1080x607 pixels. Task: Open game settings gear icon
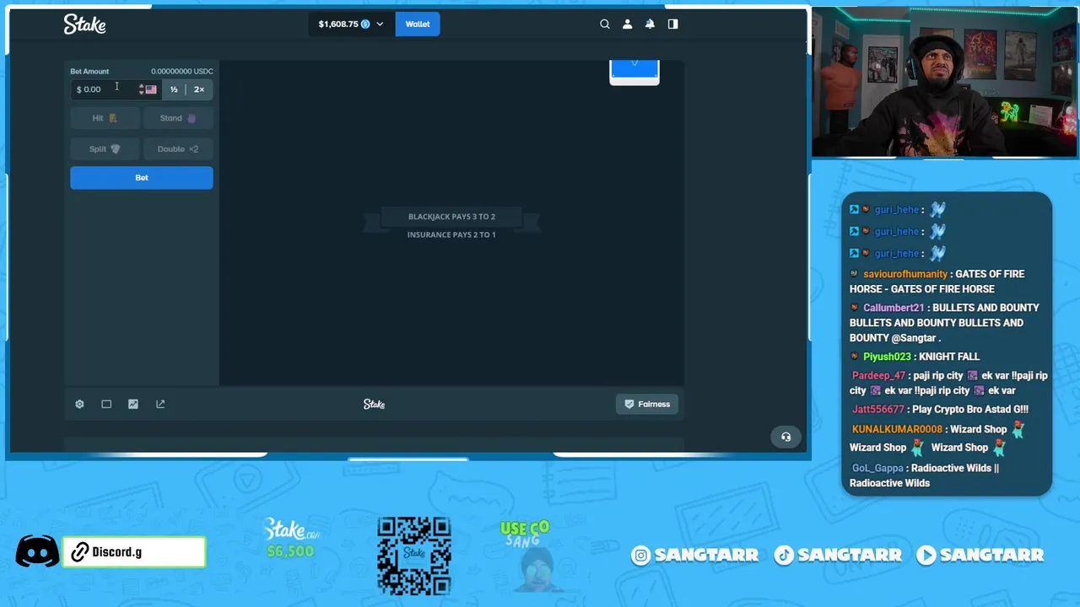pos(79,404)
